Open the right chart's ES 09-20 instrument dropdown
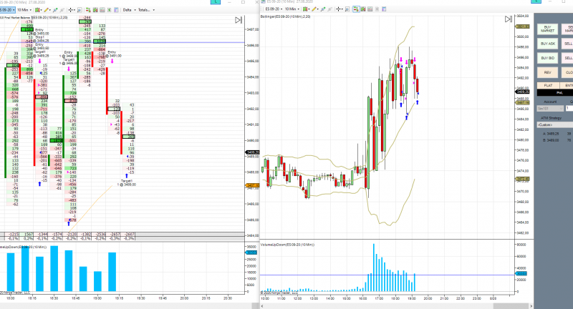573x309 pixels. pos(274,9)
